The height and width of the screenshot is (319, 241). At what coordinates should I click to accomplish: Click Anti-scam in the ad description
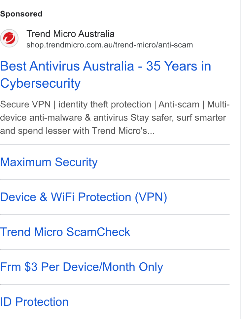pyautogui.click(x=179, y=104)
